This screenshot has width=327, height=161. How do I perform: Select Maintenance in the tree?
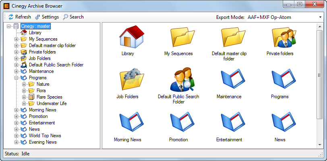click(41, 71)
